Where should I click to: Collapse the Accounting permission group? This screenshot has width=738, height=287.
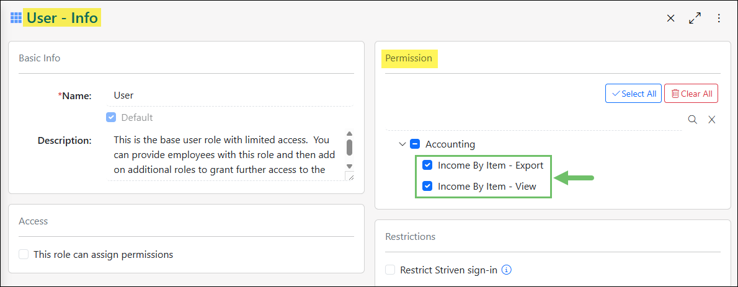coord(402,144)
